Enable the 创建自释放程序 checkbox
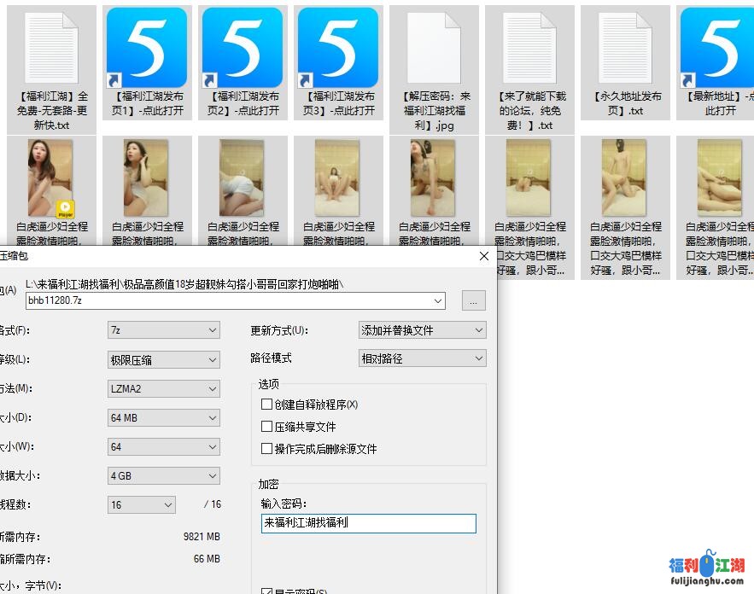Viewport: 754px width, 594px height. tap(267, 403)
